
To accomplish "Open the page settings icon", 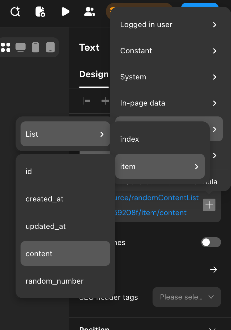I will point(40,12).
